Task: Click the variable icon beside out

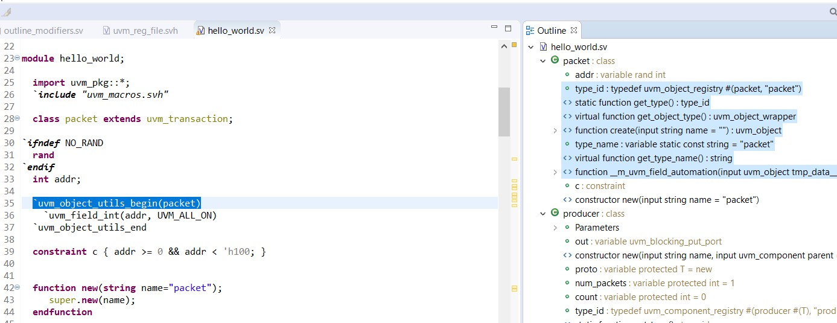Action: (567, 241)
